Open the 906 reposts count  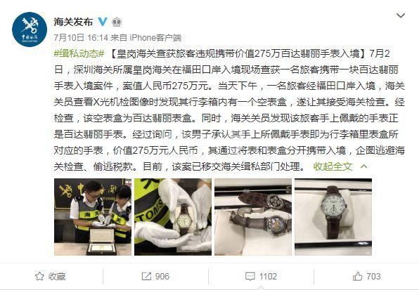pyautogui.click(x=162, y=277)
